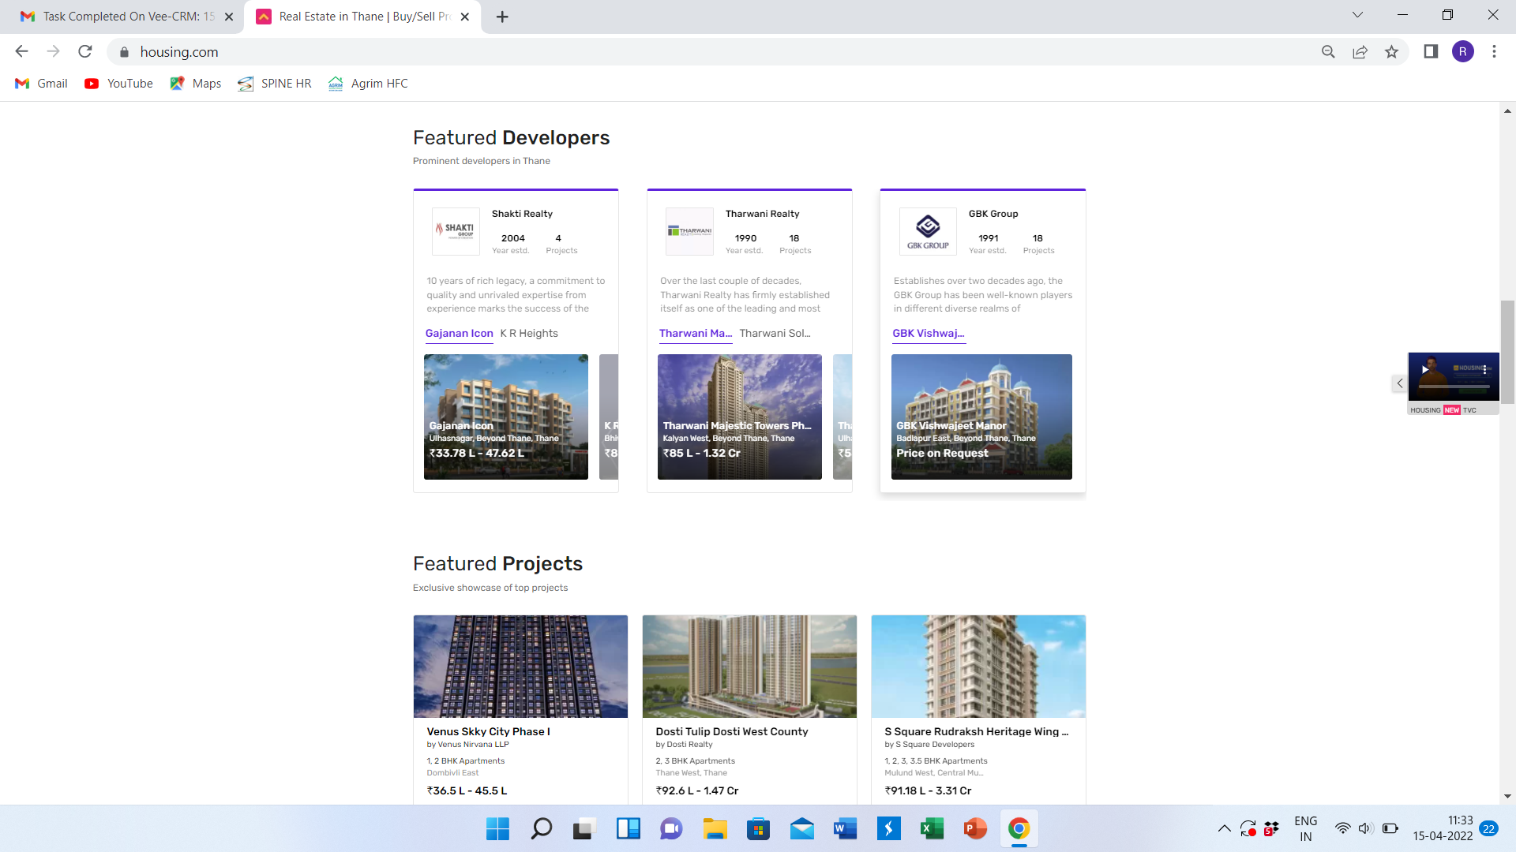Open SPINE HR bookmark

(x=275, y=84)
